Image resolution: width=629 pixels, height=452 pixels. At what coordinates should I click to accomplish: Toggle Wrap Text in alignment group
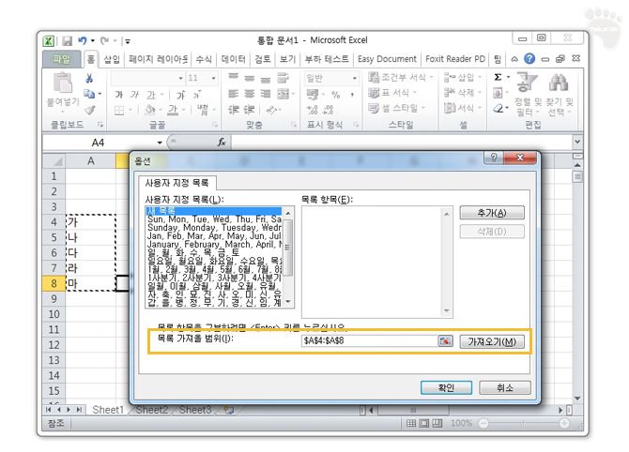tap(284, 78)
